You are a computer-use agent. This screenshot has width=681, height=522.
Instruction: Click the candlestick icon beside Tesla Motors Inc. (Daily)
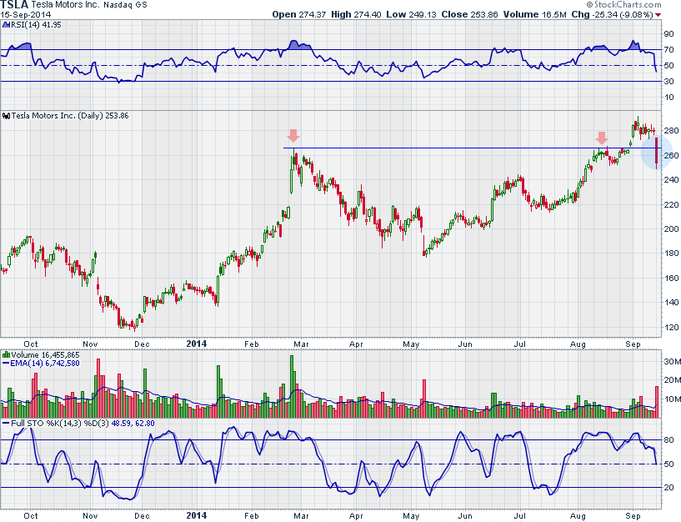[x=6, y=116]
